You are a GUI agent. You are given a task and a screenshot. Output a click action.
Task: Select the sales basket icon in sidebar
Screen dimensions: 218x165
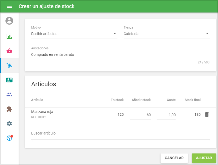10,50
